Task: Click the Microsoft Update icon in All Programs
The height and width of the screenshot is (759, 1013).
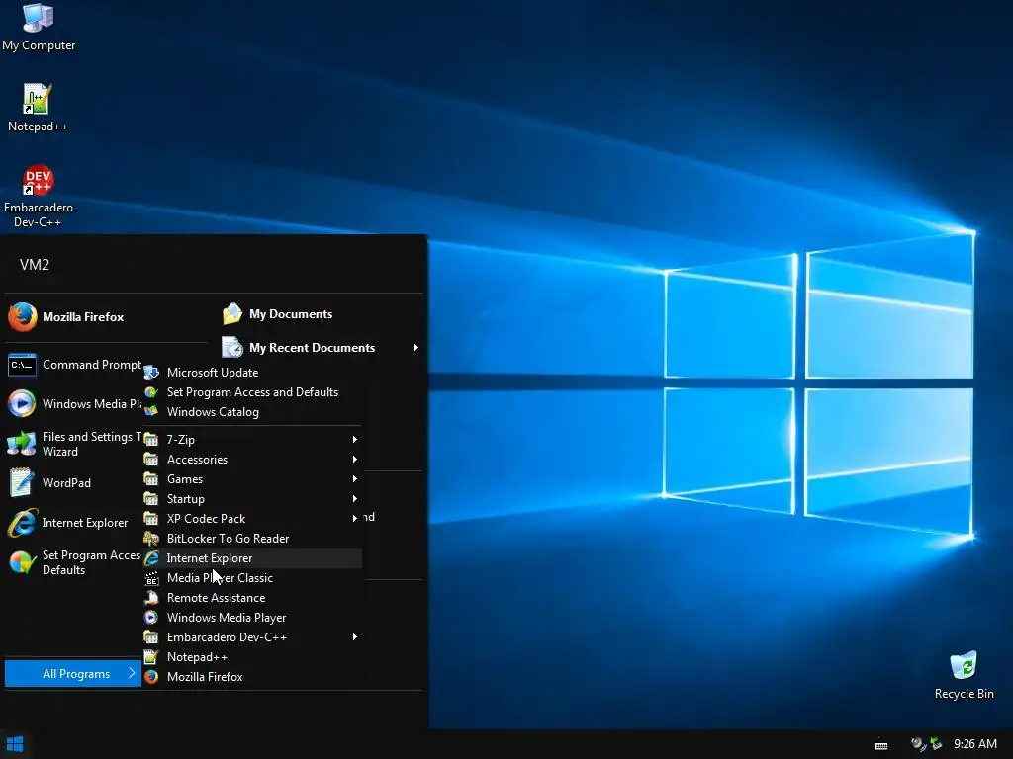Action: point(151,373)
